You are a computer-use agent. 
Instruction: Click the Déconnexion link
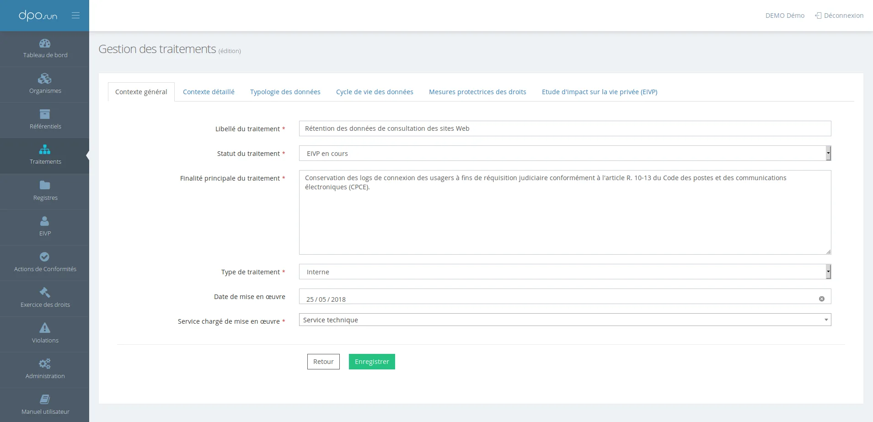click(839, 16)
